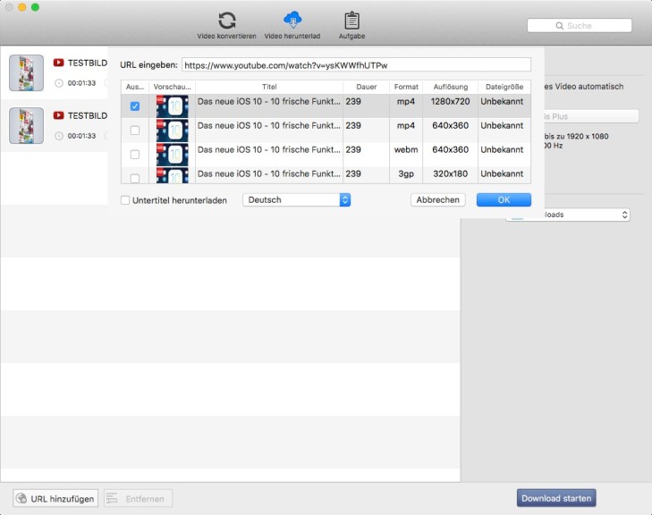Click title text of the 3gp row
The height and width of the screenshot is (515, 652).
coord(269,173)
